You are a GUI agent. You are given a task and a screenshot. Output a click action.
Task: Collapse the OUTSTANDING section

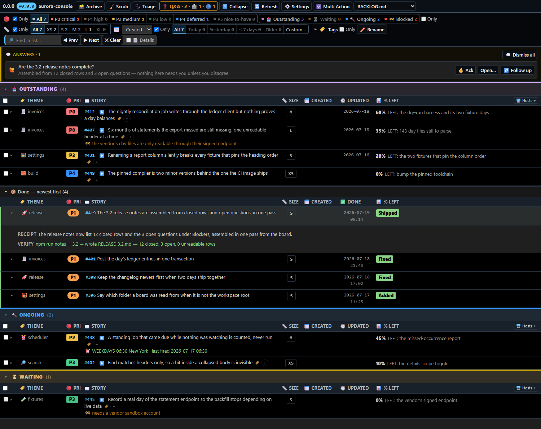pos(6,89)
